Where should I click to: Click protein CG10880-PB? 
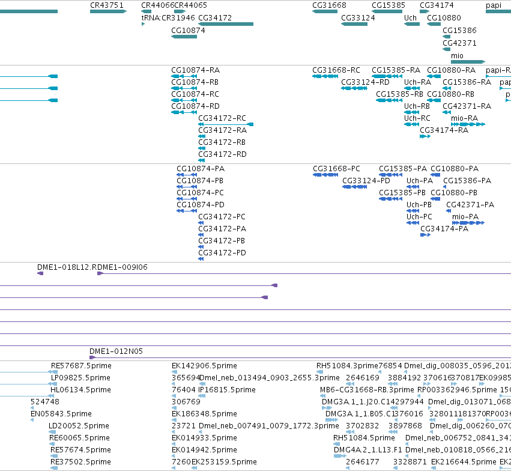tap(435, 199)
